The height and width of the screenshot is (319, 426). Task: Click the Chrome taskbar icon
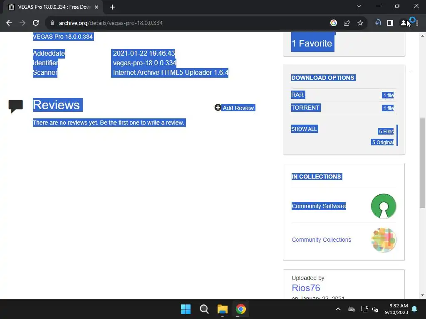click(241, 309)
